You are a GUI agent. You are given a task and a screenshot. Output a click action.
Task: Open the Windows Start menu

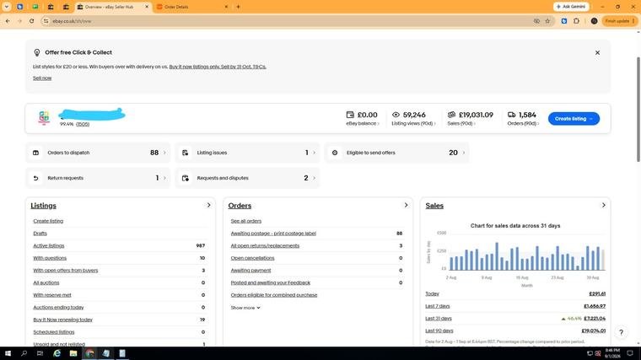8,353
